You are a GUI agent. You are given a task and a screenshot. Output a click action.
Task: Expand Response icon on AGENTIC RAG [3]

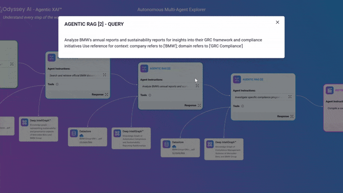(x=292, y=116)
